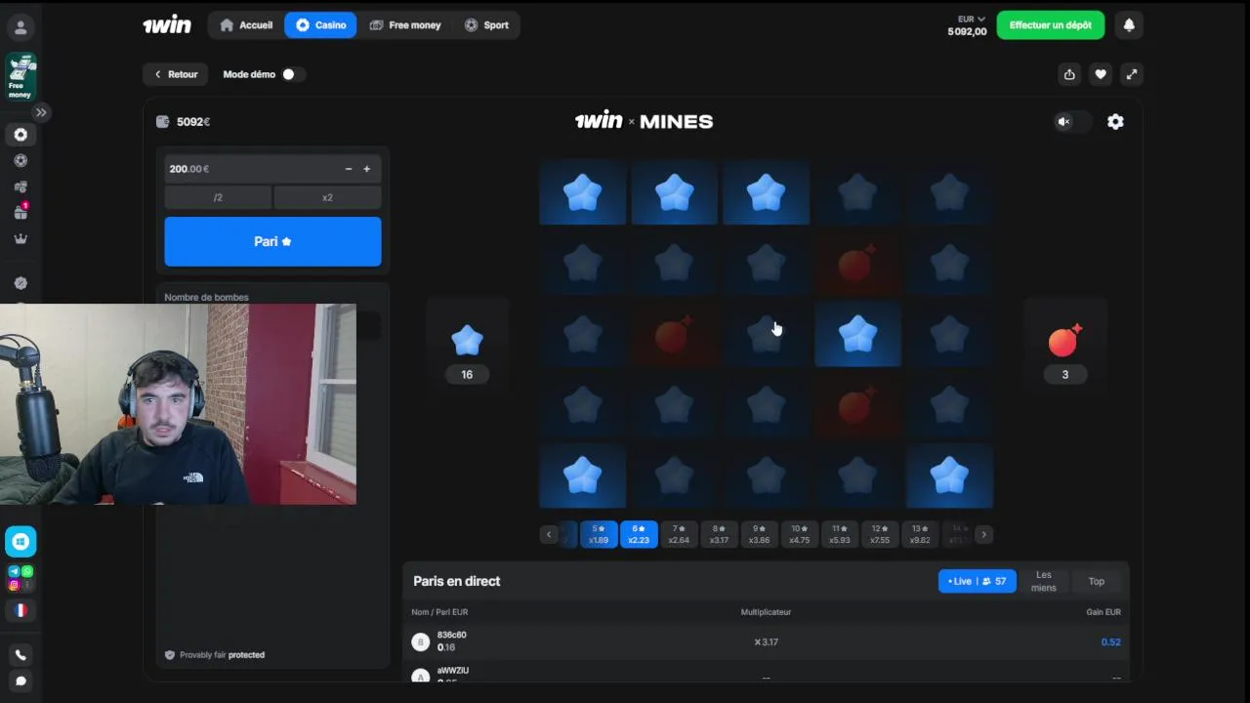Image resolution: width=1250 pixels, height=703 pixels.
Task: Open the EUR currency dropdown
Action: click(x=971, y=19)
